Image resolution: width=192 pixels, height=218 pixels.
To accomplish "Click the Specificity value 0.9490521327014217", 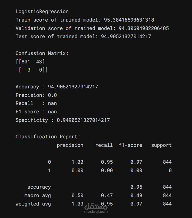I will coord(83,120).
